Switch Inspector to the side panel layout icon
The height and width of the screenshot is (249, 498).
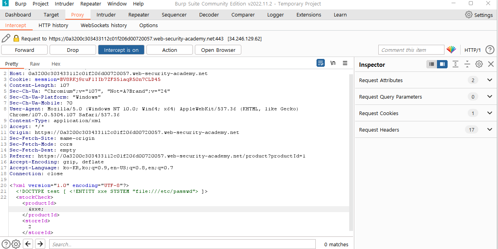click(x=442, y=64)
